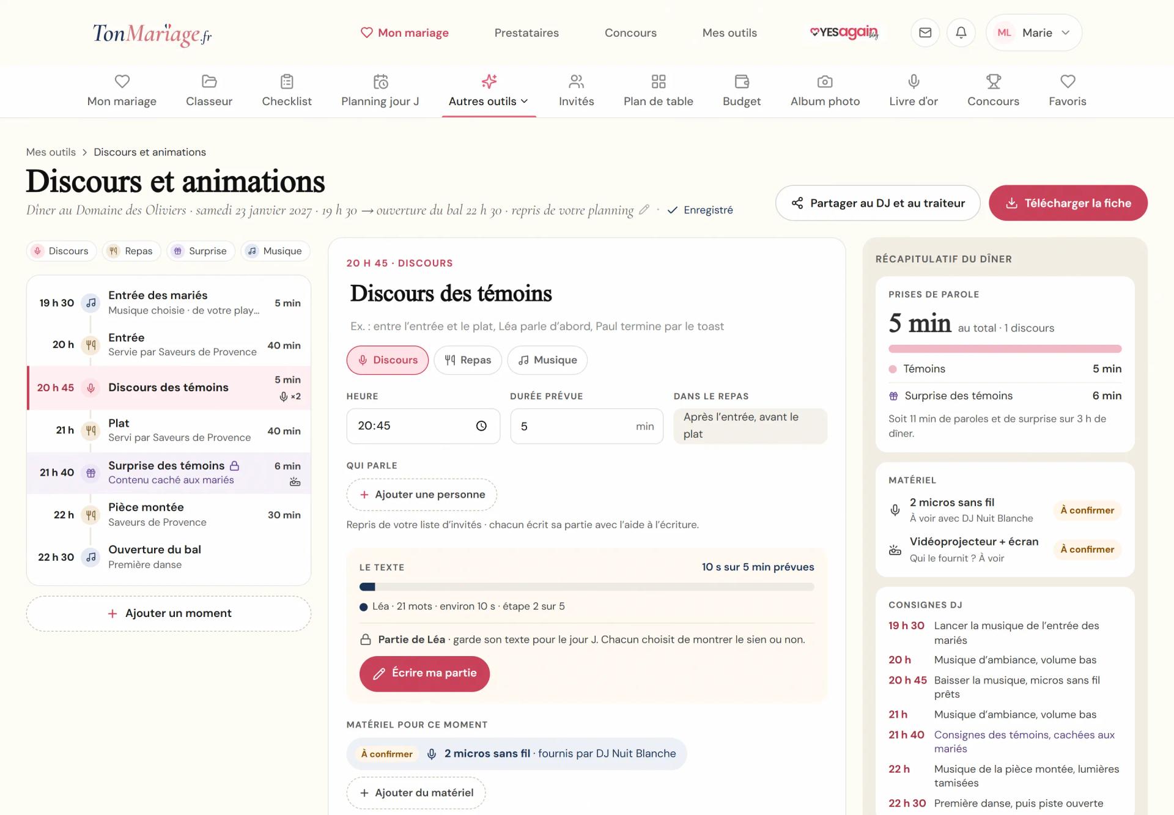Toggle the Repas filter chip above the timeline

tap(131, 251)
